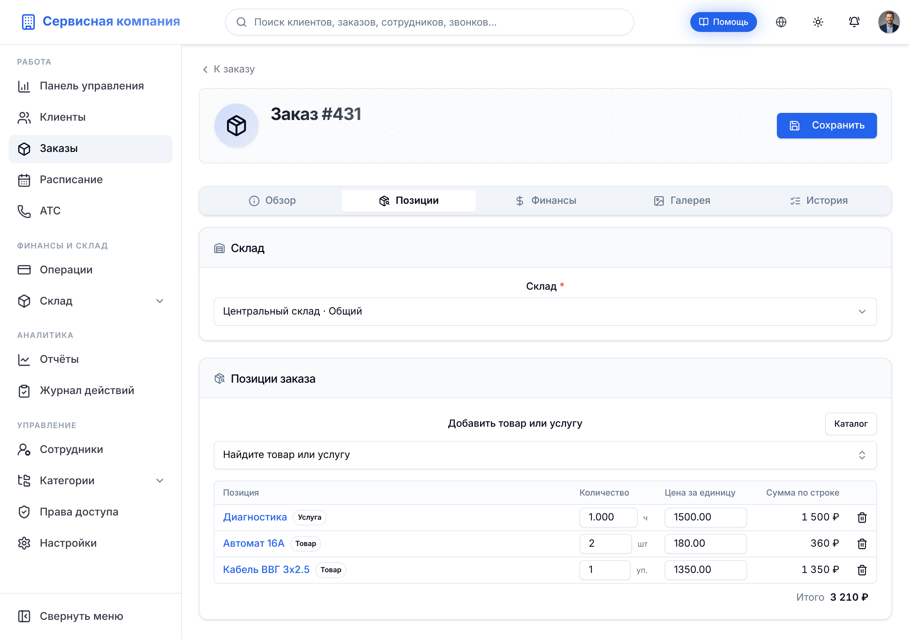The width and height of the screenshot is (909, 639).
Task: Click the Помощь help button
Action: click(x=723, y=22)
